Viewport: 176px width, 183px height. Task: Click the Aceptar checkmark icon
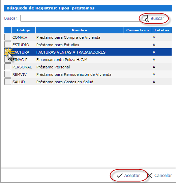pos(120,175)
